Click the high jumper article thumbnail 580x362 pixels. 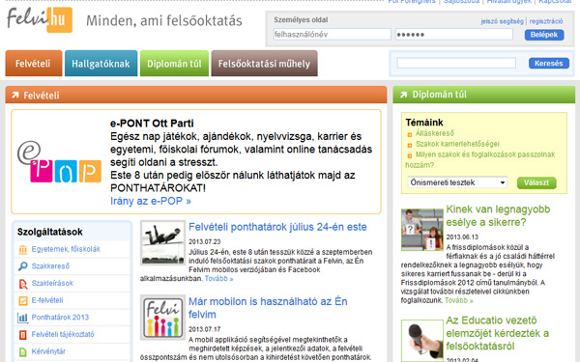click(162, 242)
